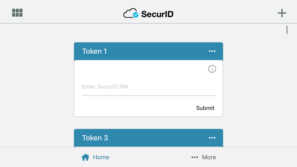This screenshot has width=297, height=167.
Task: Open Token 1 options ellipsis menu
Action: 212,51
